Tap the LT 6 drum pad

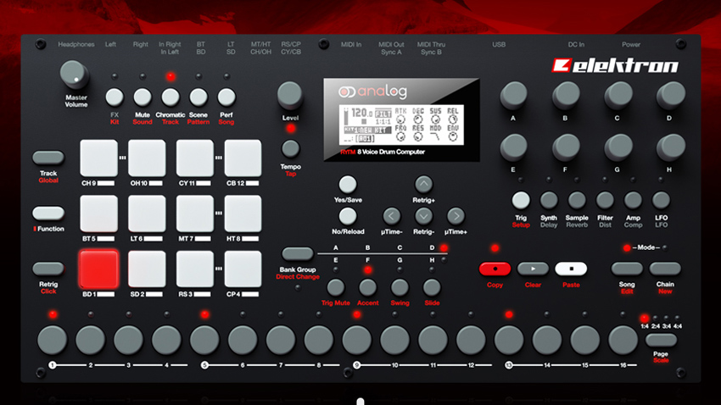pyautogui.click(x=147, y=214)
